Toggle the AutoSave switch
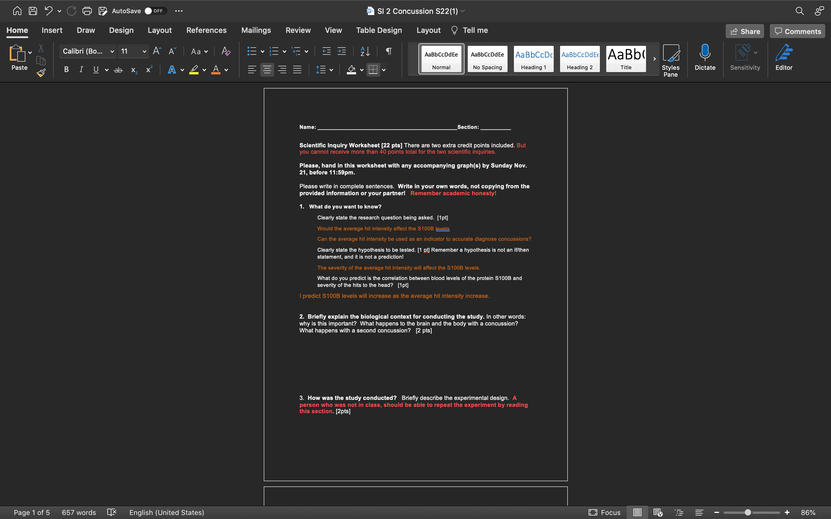This screenshot has height=519, width=831. click(x=155, y=11)
